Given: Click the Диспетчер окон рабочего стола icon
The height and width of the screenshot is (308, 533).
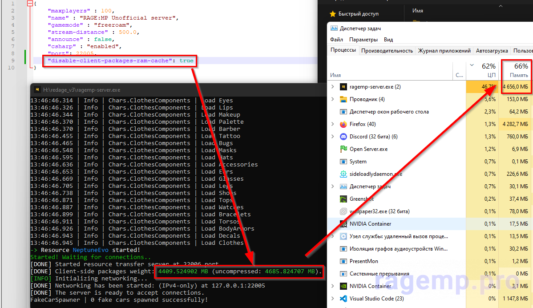Looking at the screenshot, I should point(343,112).
